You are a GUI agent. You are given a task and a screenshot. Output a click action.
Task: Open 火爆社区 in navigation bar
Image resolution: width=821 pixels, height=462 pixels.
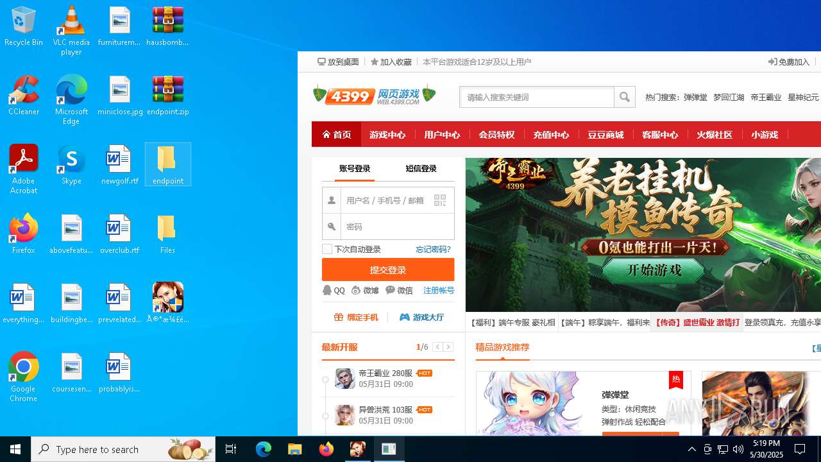(715, 134)
